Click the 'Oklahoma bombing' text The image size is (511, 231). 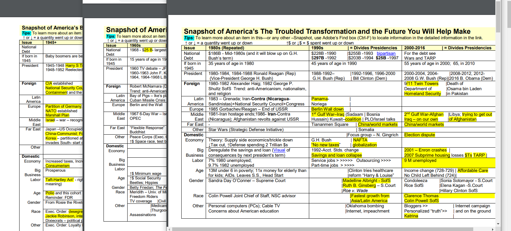pyautogui.click(x=365, y=206)
